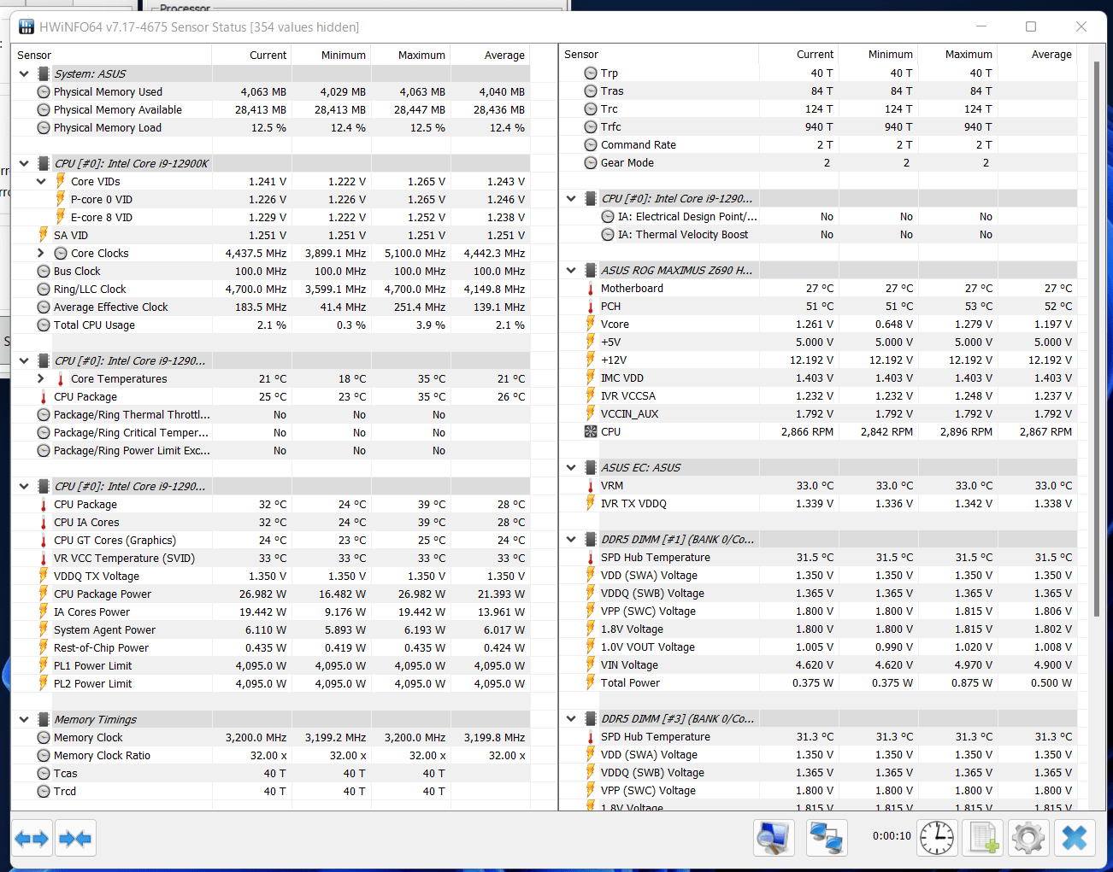The height and width of the screenshot is (872, 1113).
Task: Click the networked computers icon in bottom toolbar
Action: click(x=827, y=838)
